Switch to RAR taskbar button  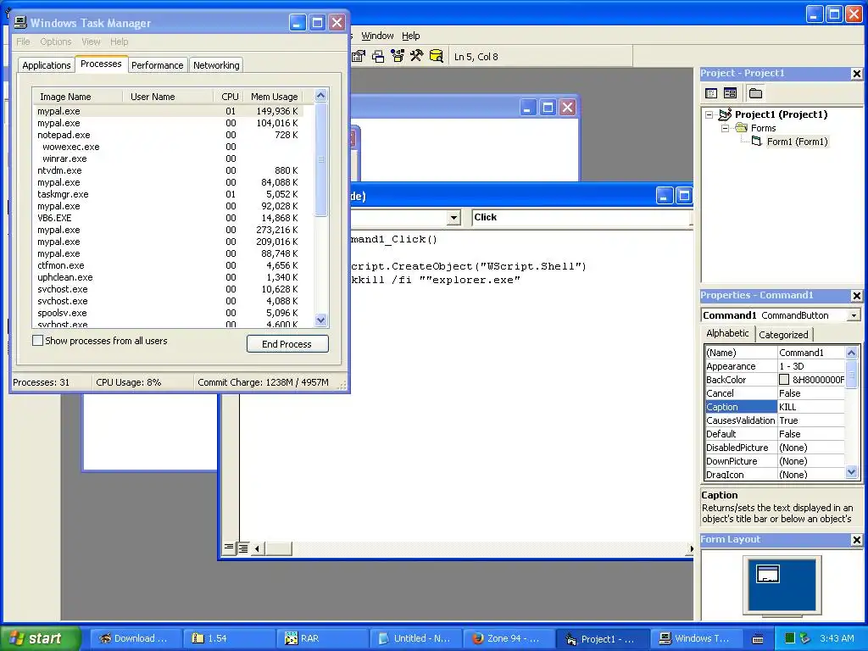tap(321, 638)
